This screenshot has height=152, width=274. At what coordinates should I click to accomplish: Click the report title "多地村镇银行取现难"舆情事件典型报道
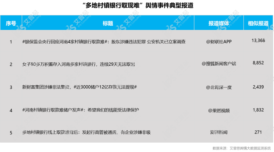tap(137, 6)
